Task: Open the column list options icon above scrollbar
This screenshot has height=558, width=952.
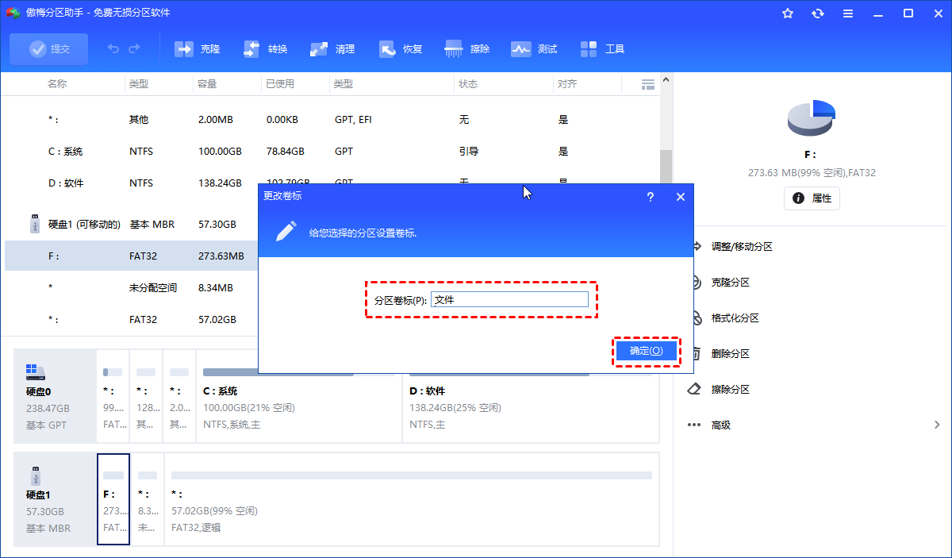Action: click(647, 83)
